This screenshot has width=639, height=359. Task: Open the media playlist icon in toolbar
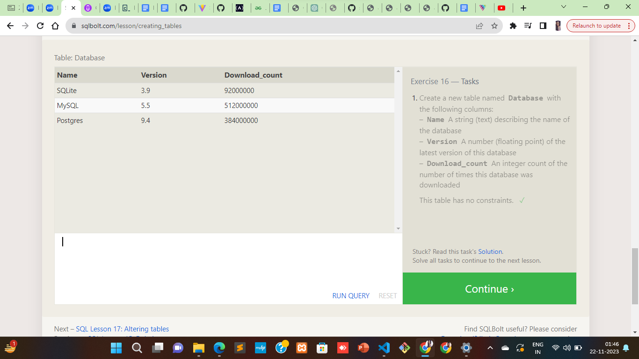528,26
